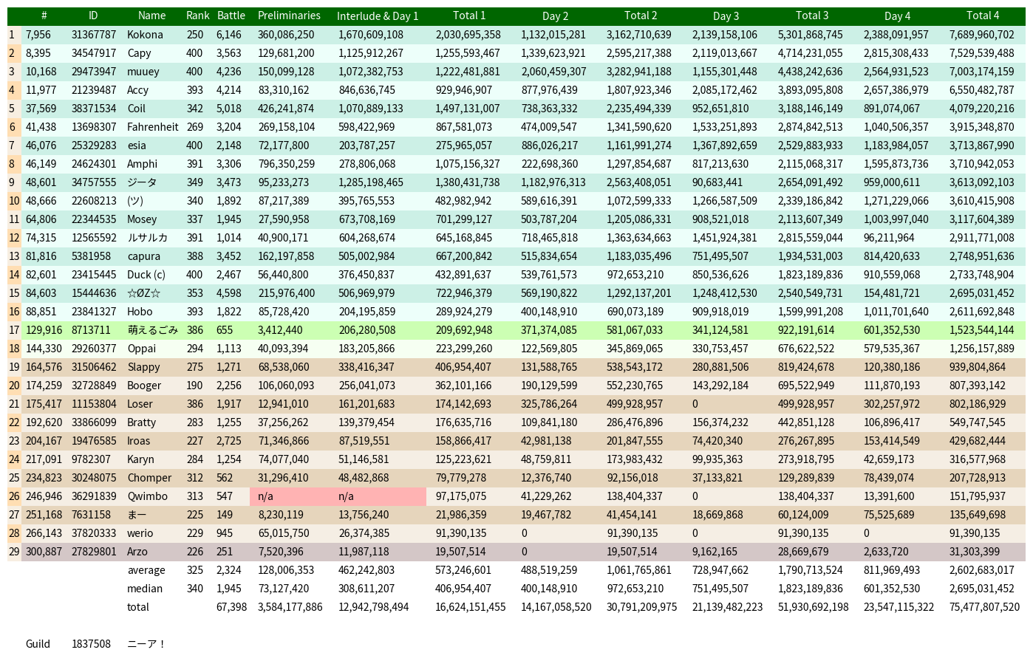Click row number 17
The image size is (1033, 661).
(14, 330)
